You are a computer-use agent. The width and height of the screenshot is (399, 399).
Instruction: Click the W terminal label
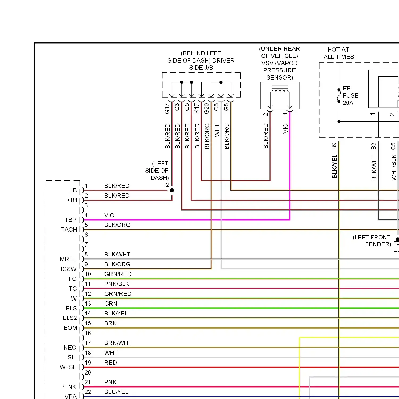pyautogui.click(x=74, y=298)
